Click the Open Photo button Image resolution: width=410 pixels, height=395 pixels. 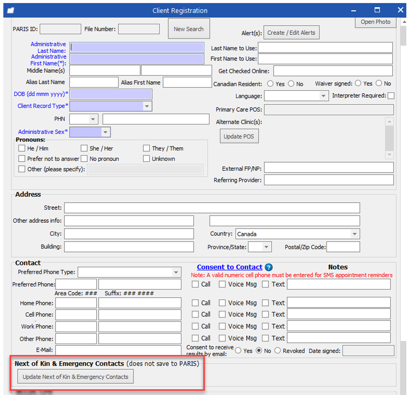coord(375,22)
